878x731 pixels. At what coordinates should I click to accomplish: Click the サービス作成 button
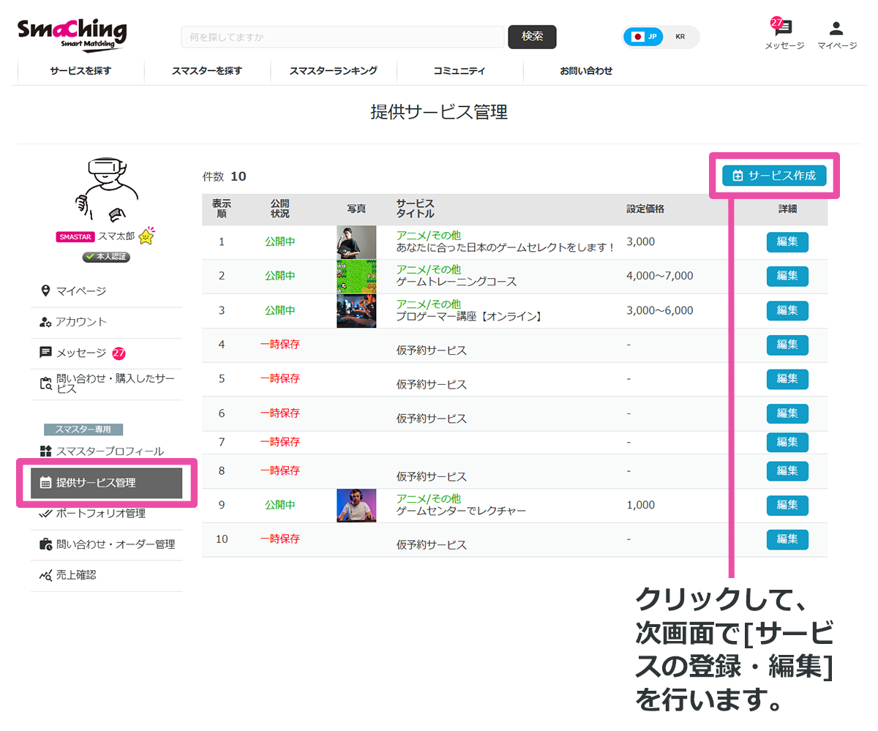[x=775, y=176]
